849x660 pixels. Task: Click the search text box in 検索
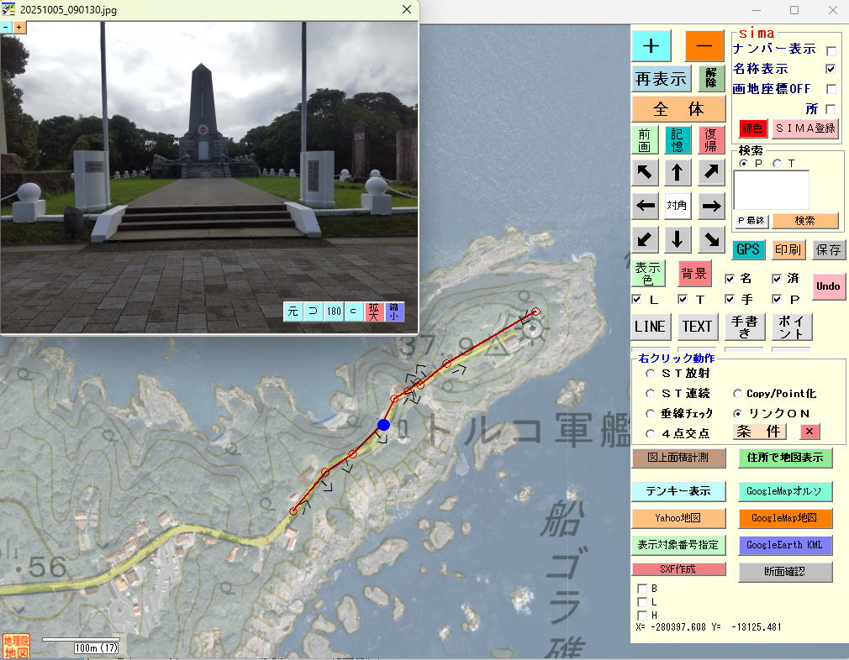tap(771, 190)
